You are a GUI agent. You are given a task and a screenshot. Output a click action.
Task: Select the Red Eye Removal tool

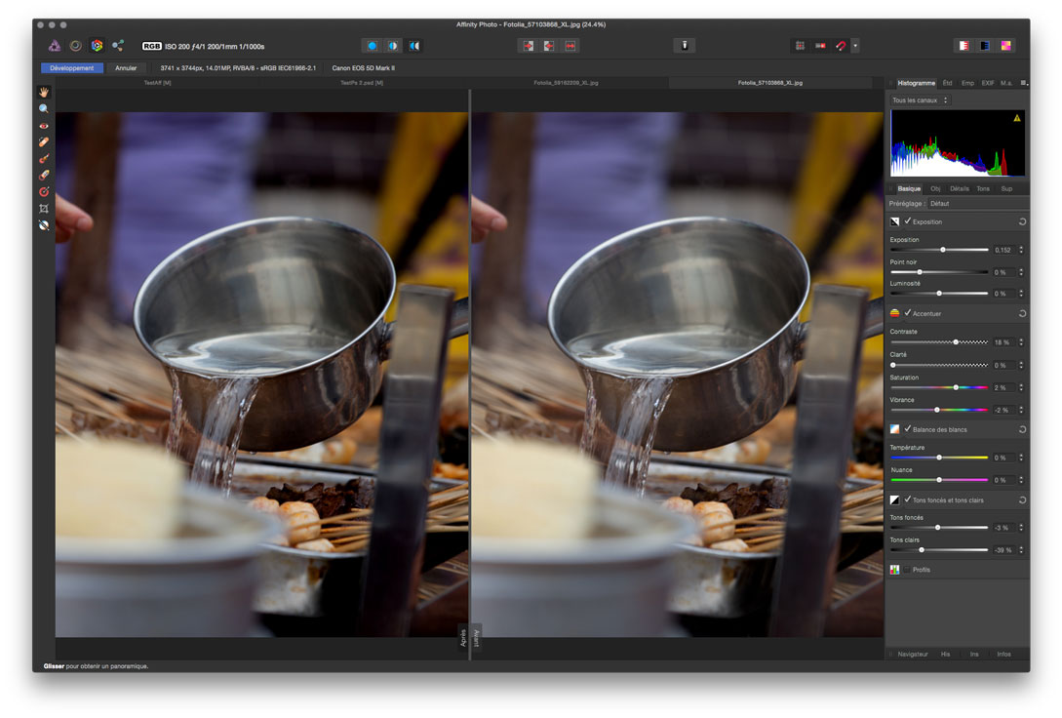[44, 125]
